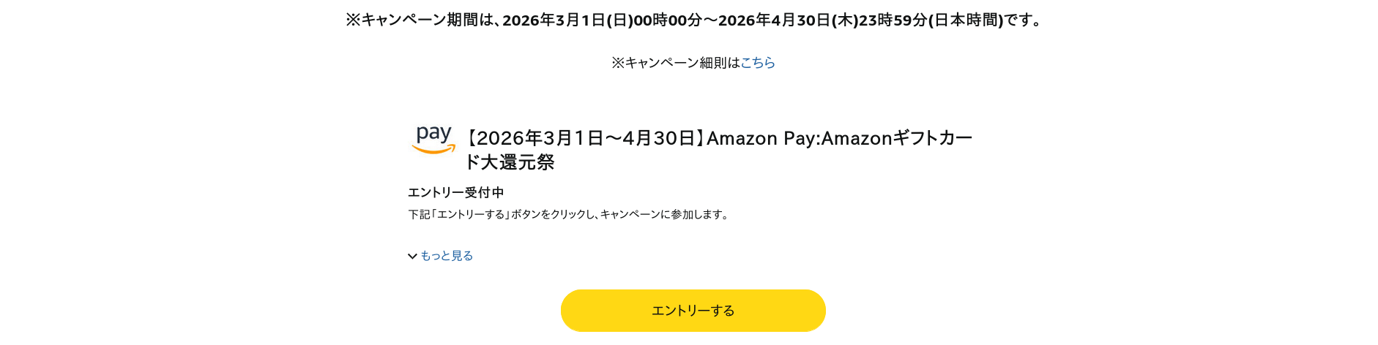Click the Amazonギフトカード campaign title

pos(932,138)
